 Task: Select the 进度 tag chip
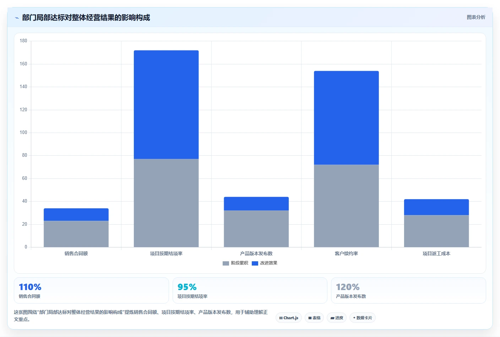337,318
